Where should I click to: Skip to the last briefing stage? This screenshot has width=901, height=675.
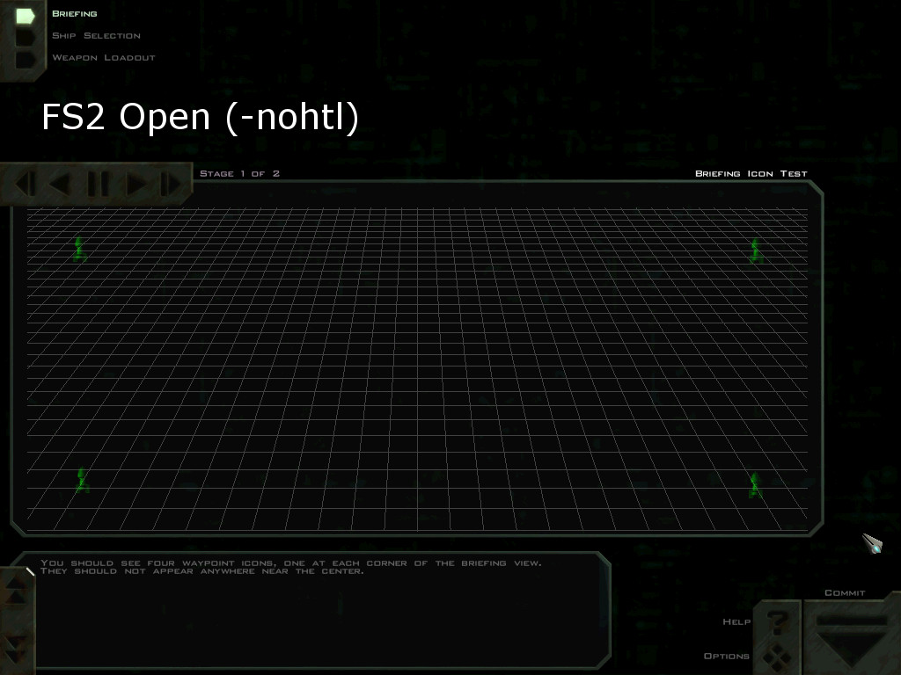coord(171,184)
